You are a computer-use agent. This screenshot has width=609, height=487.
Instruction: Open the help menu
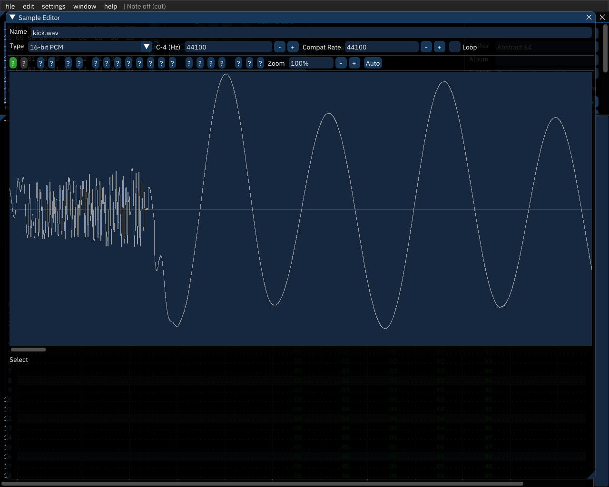pyautogui.click(x=110, y=6)
